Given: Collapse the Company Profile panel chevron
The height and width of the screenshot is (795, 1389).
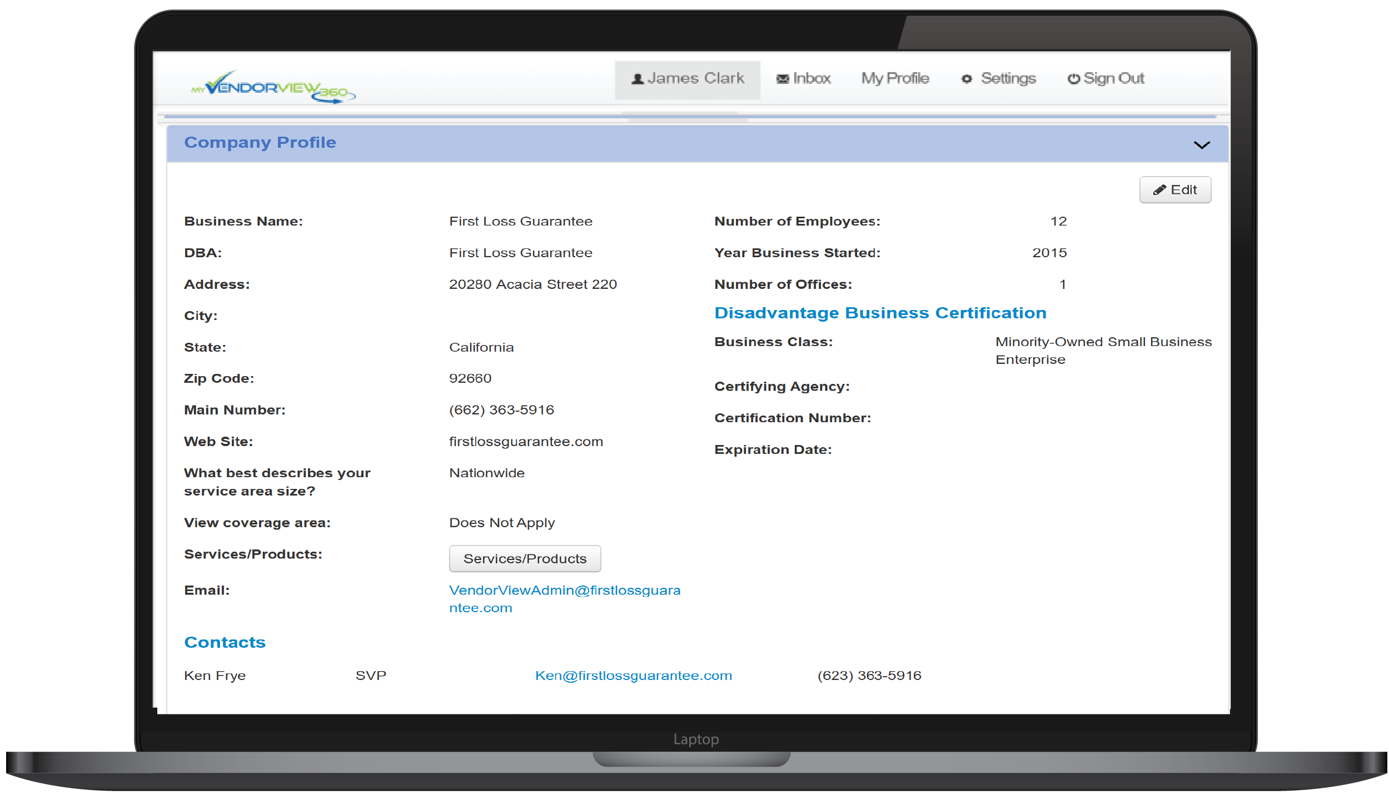Looking at the screenshot, I should pos(1201,145).
